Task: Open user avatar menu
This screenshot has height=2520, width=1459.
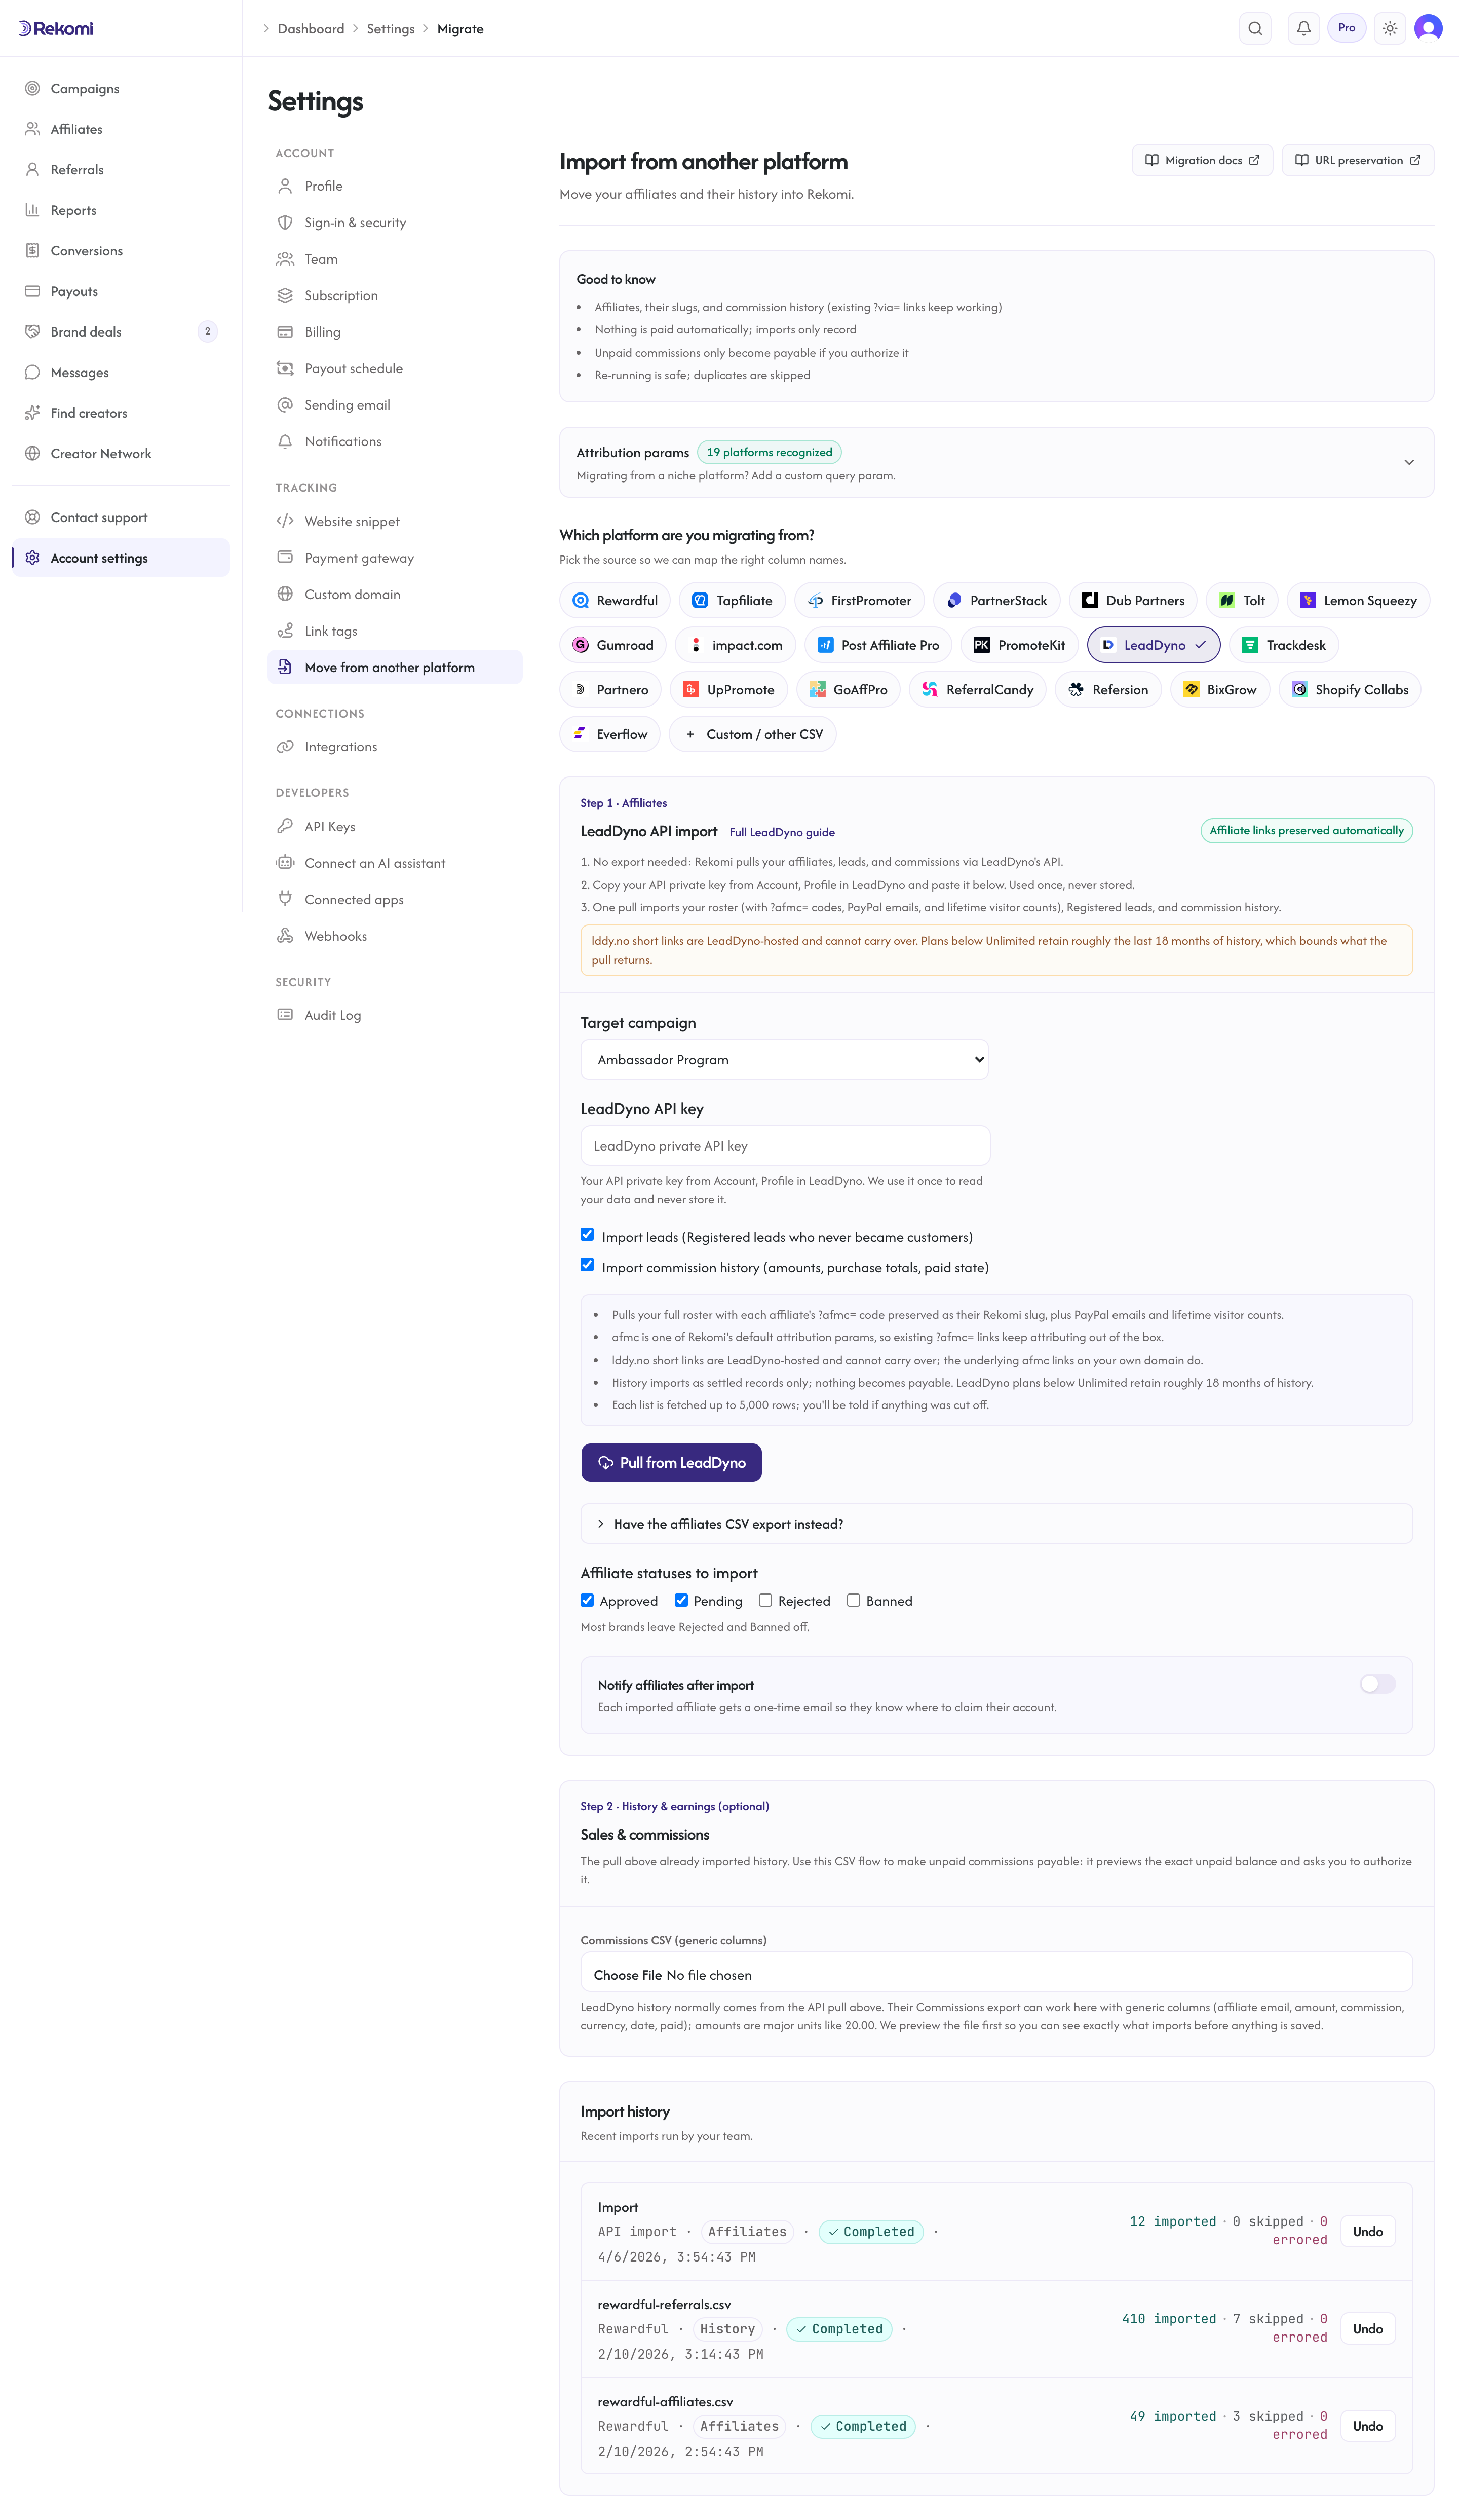Action: pyautogui.click(x=1428, y=28)
